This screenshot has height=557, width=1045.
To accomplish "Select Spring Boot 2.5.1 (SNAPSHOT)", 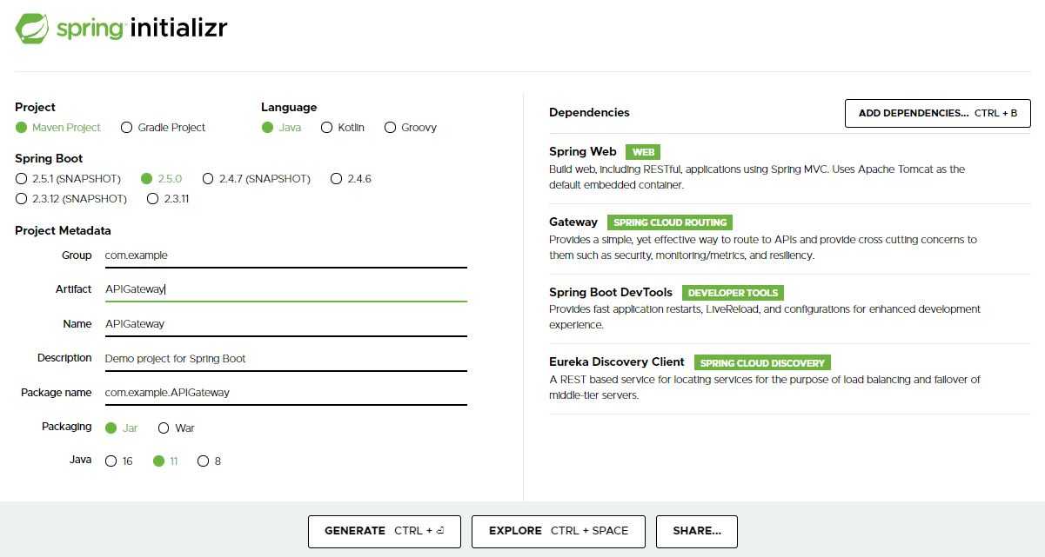I will tap(68, 179).
